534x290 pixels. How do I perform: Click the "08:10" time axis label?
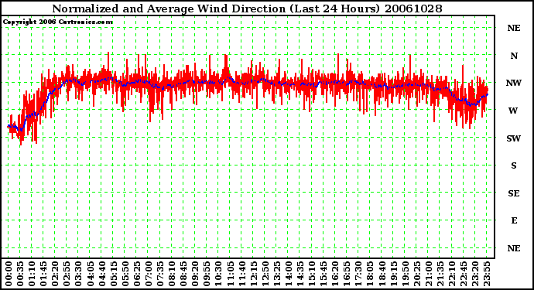pyautogui.click(x=172, y=274)
